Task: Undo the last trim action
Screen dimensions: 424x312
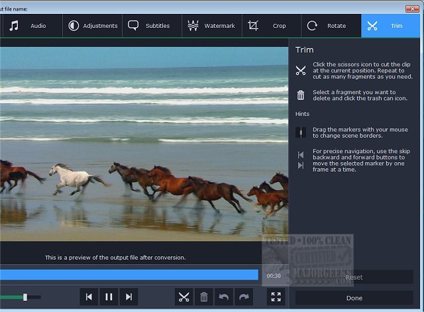Action: coord(224,297)
